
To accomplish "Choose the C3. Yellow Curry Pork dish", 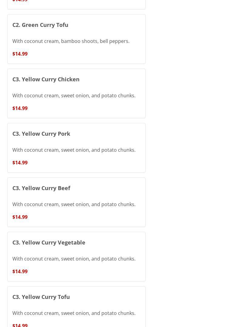I will [41, 134].
